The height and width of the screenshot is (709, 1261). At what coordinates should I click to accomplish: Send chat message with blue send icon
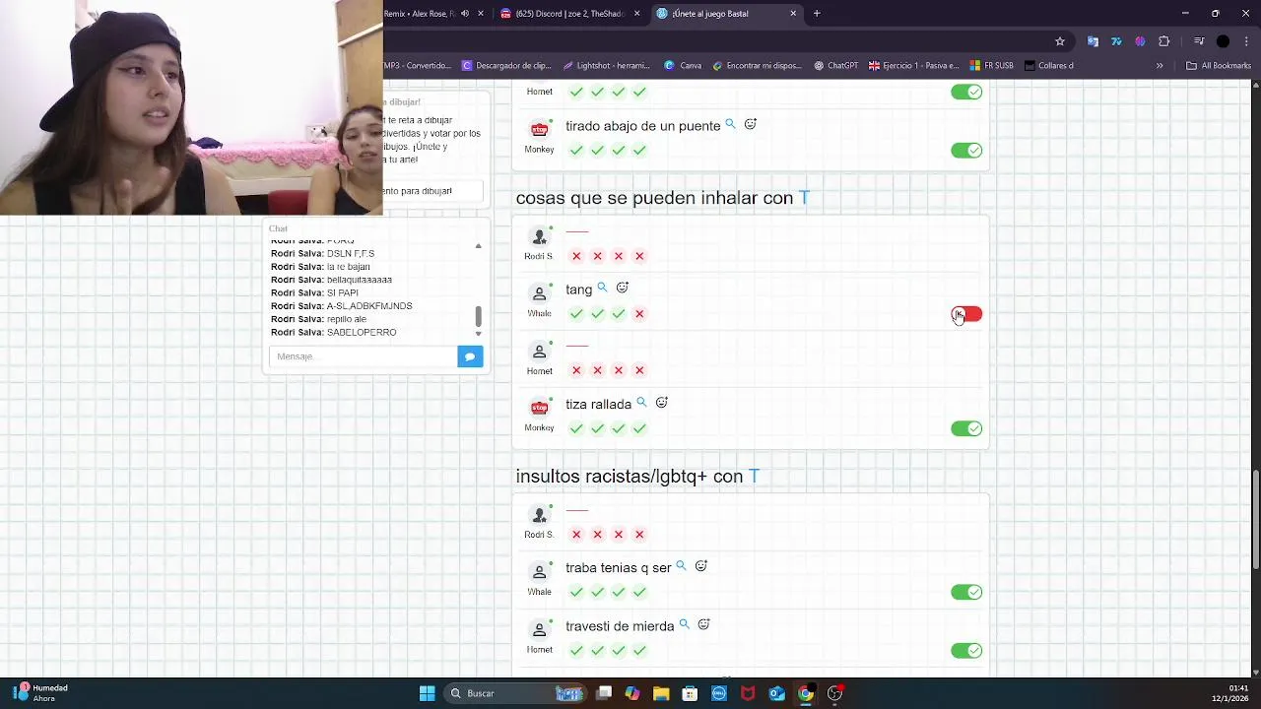pos(470,356)
